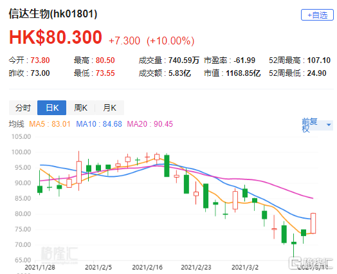The height and width of the screenshot is (274, 337).
Task: Click 最低 day low 73.55
Action: [x=105, y=73]
